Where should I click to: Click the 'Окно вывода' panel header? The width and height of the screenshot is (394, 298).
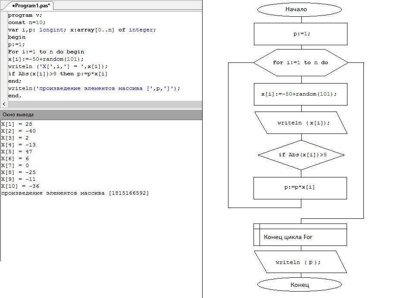[101, 115]
